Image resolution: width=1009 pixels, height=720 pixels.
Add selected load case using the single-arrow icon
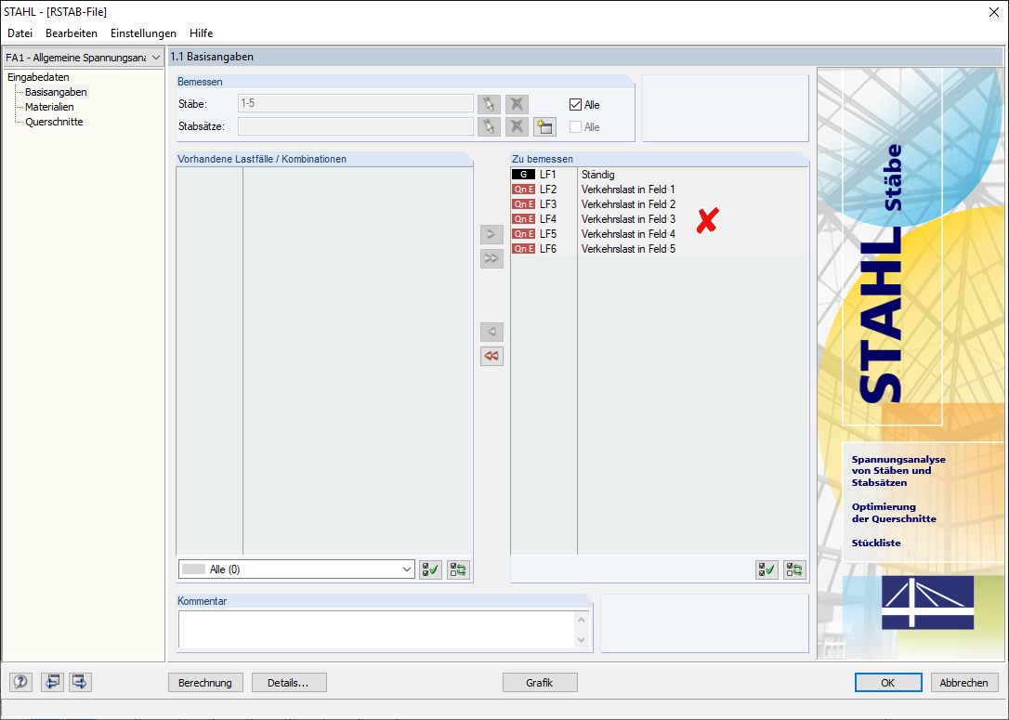[491, 234]
